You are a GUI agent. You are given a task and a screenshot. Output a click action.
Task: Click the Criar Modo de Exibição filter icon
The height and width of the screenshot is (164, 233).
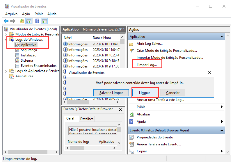tap(131, 51)
